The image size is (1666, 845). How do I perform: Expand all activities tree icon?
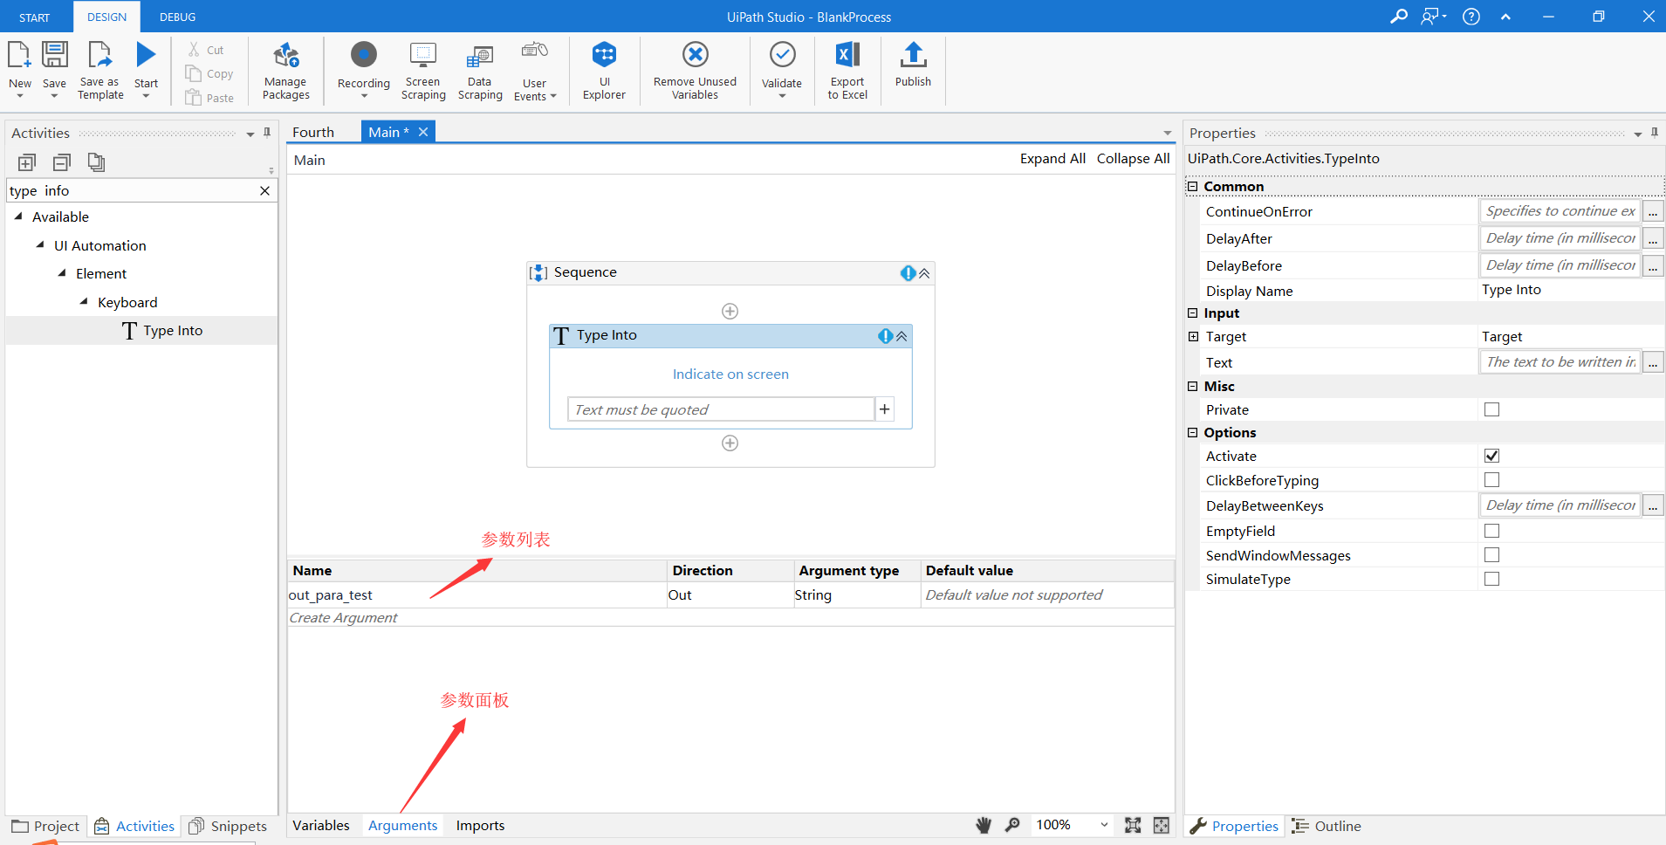point(27,162)
